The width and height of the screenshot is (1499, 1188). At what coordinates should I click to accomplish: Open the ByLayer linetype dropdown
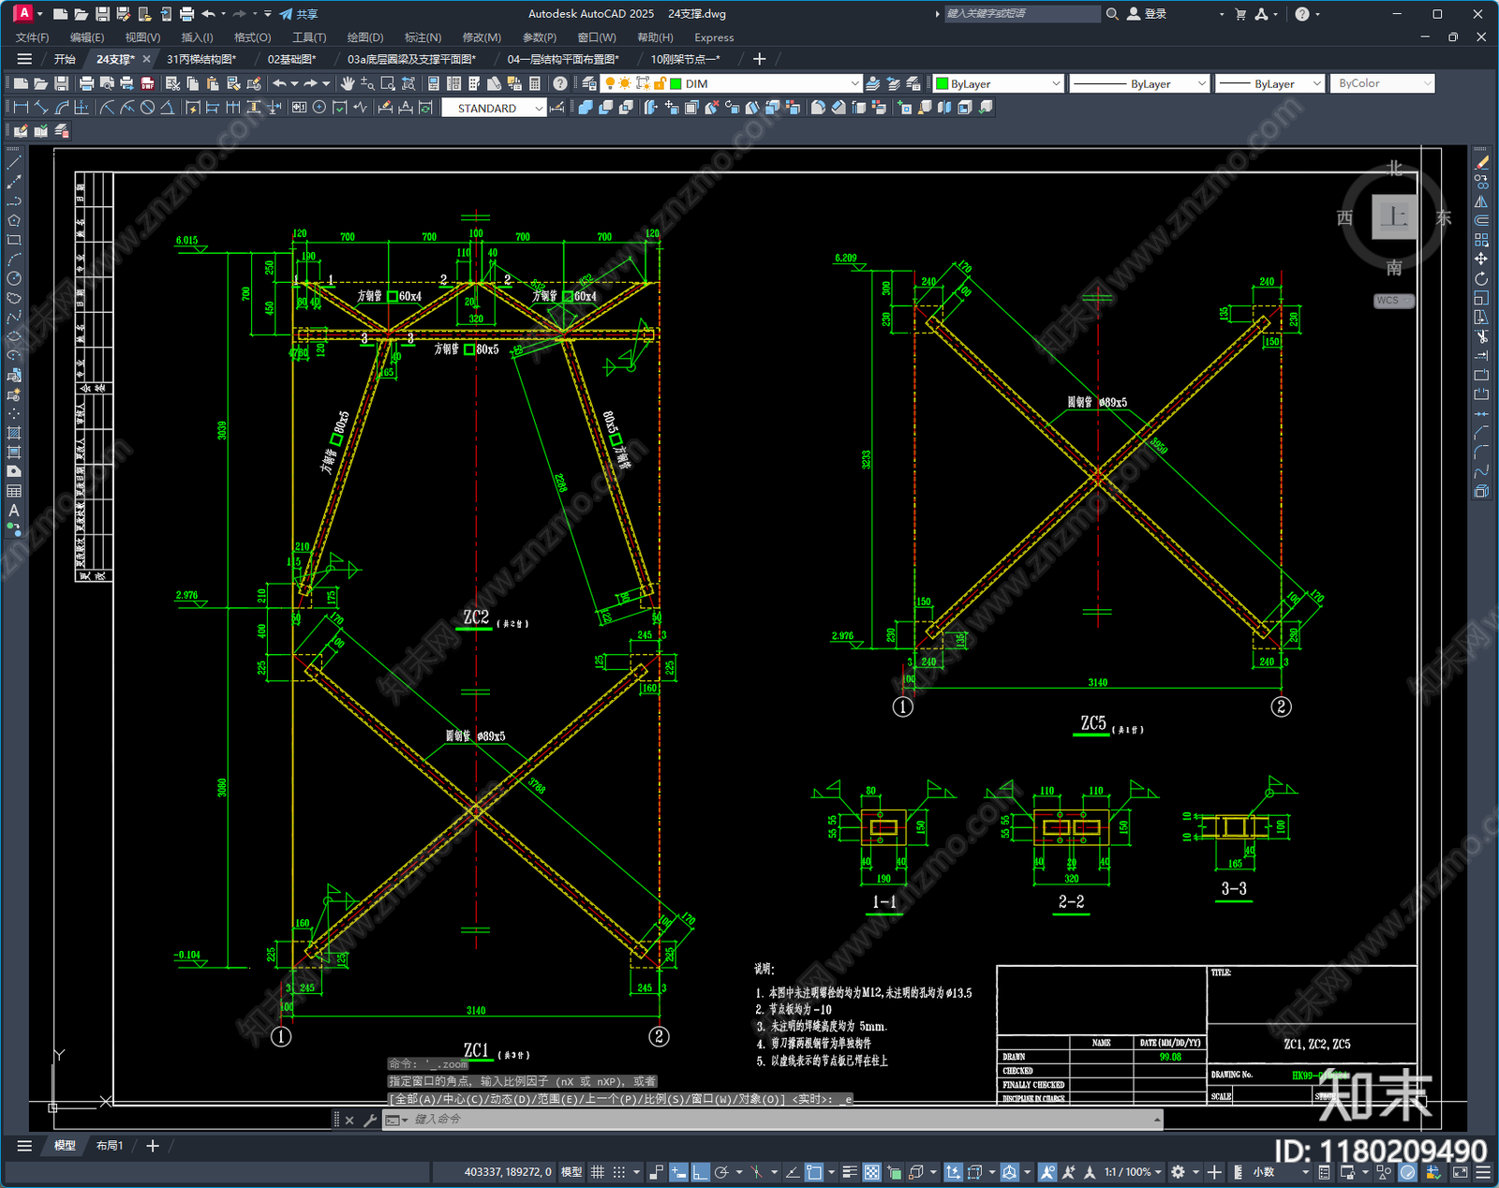(x=1202, y=83)
